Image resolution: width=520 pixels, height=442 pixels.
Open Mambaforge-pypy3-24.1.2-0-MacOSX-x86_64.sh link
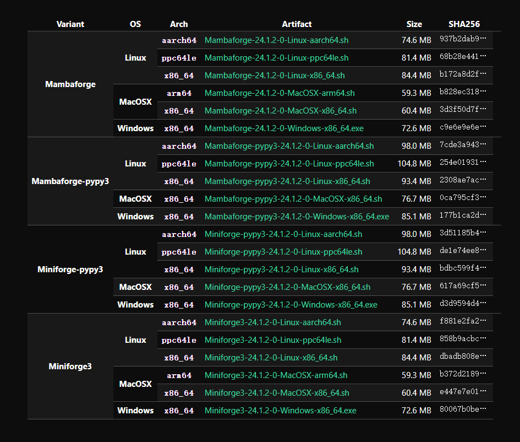(293, 199)
